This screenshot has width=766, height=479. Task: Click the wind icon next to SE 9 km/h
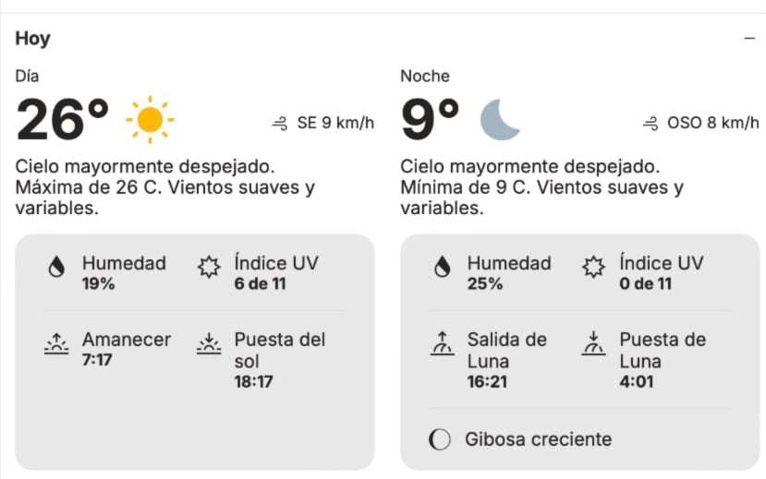pos(280,124)
